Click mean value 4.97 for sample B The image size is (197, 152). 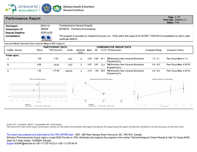tap(90, 64)
